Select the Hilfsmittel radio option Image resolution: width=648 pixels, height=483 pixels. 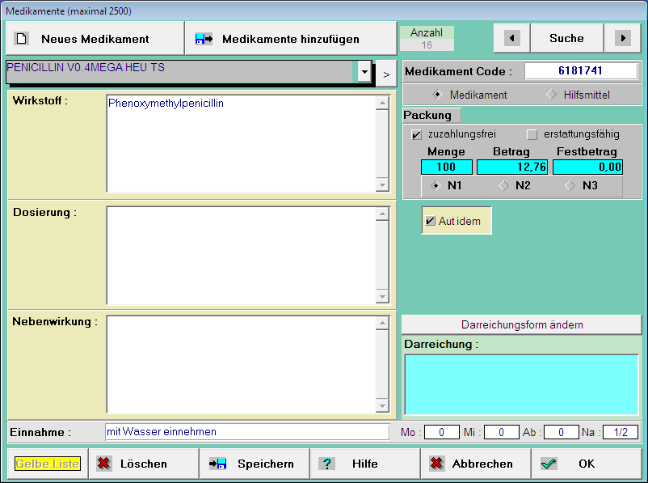pos(552,95)
